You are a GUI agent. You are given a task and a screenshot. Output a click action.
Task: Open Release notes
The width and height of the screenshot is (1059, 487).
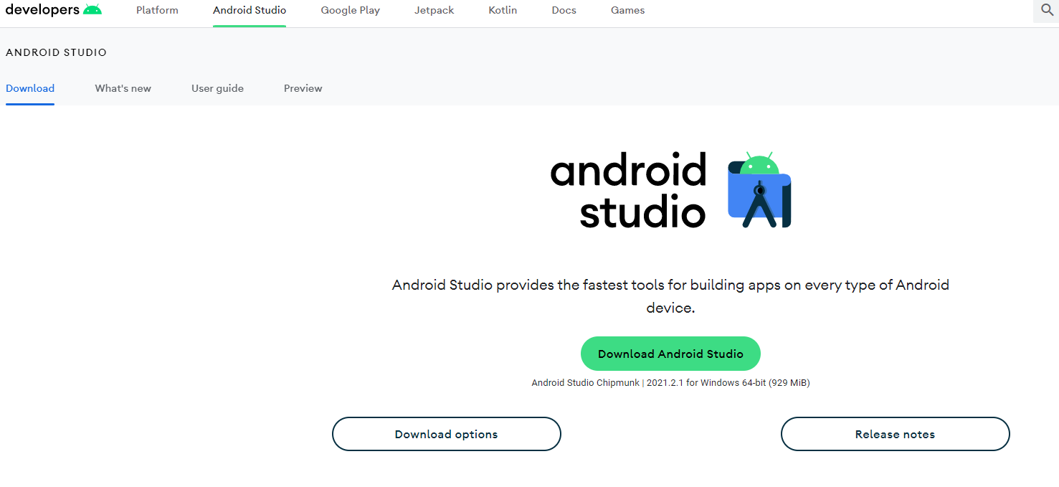coord(895,434)
